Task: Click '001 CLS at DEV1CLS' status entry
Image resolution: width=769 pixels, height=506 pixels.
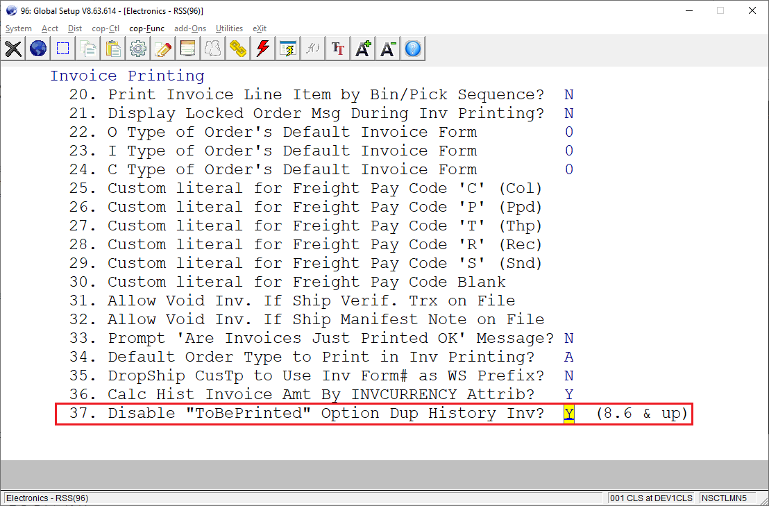Action: click(651, 498)
